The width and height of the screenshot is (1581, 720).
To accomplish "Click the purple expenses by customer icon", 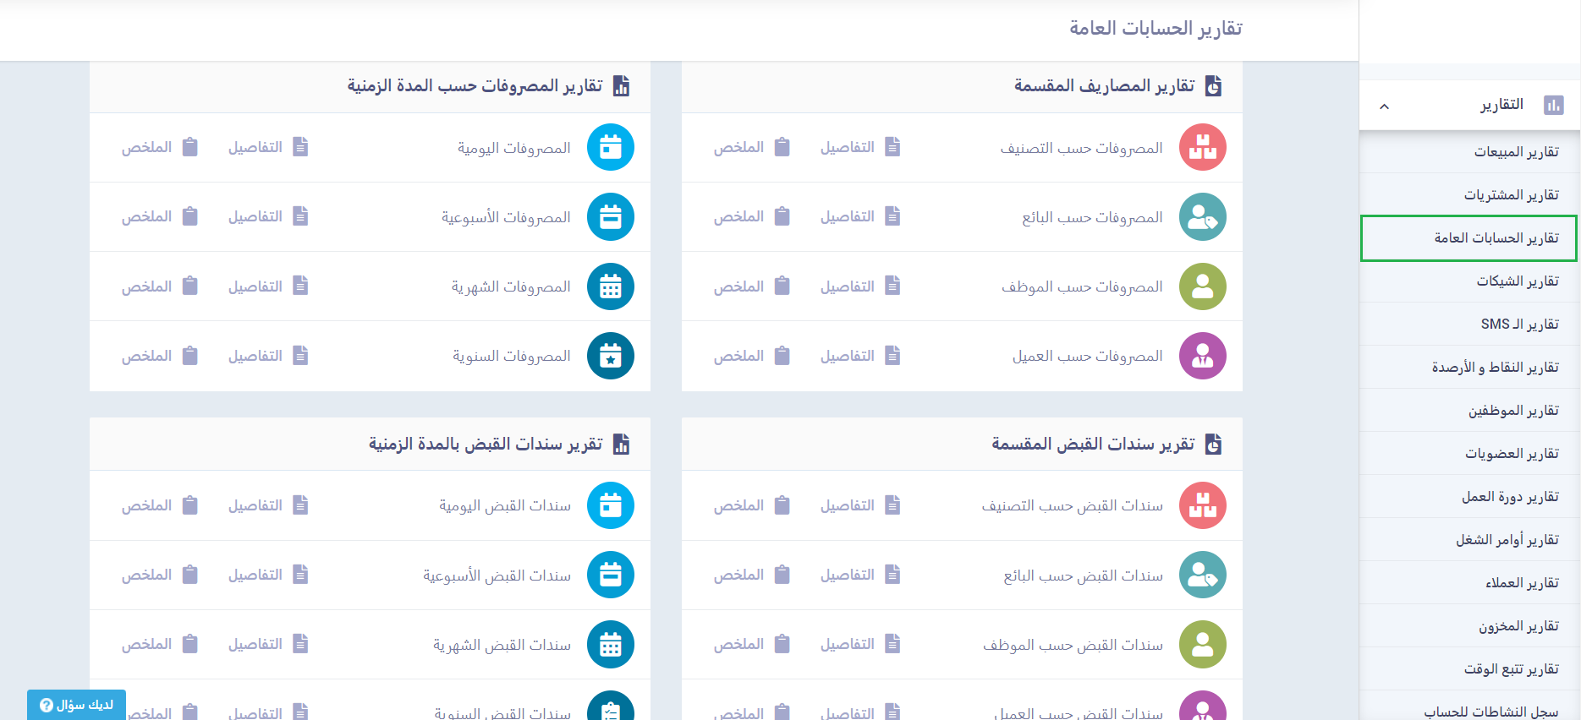I will [x=1202, y=356].
